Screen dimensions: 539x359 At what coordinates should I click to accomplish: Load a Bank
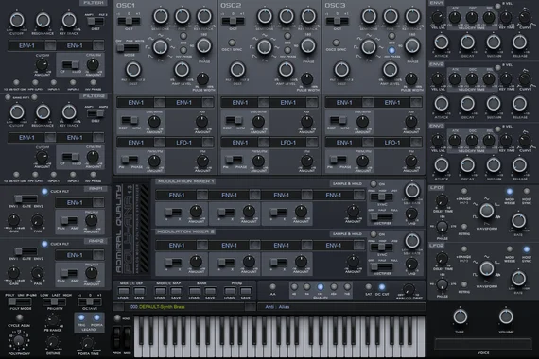195,291
